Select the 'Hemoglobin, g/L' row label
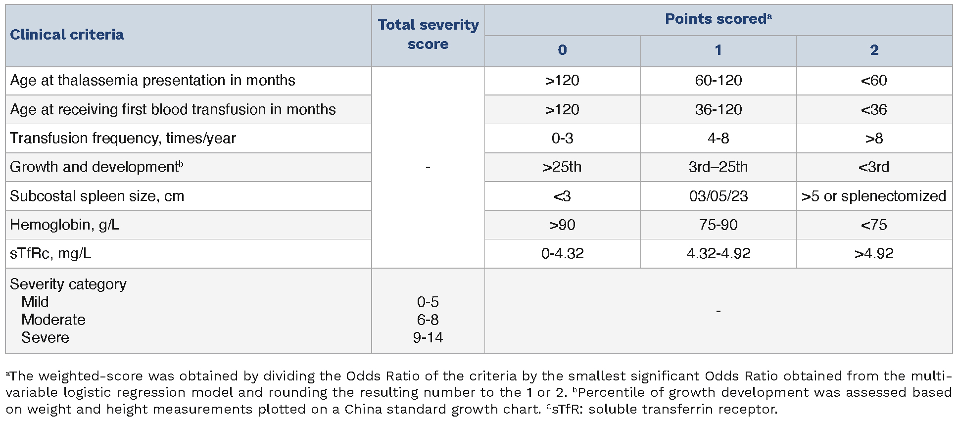Screen dimensions: 957x422 65,225
